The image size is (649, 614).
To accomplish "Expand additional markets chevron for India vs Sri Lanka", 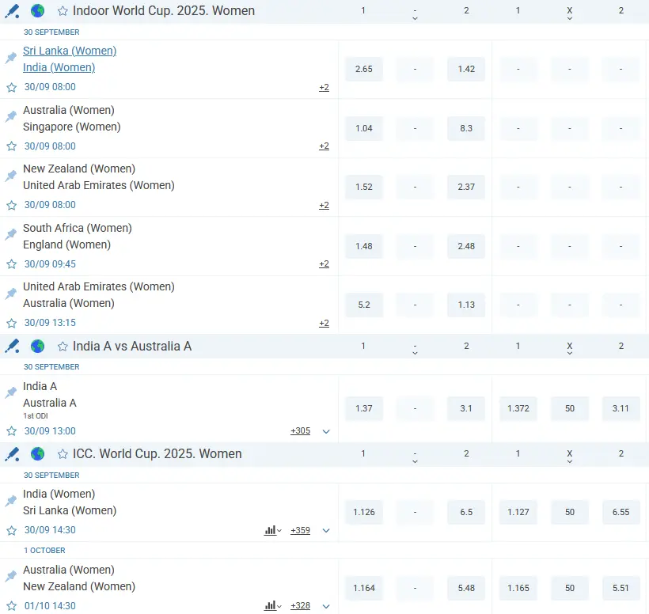I will pos(324,530).
